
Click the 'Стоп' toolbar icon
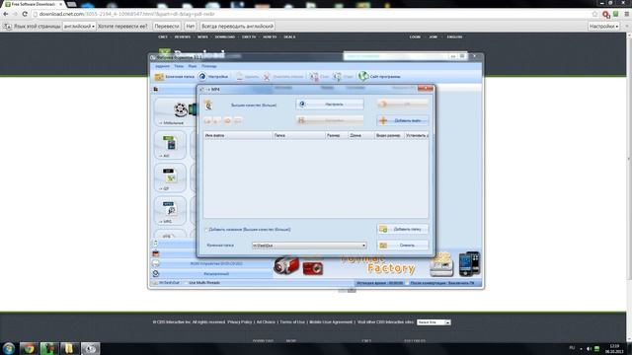point(319,77)
